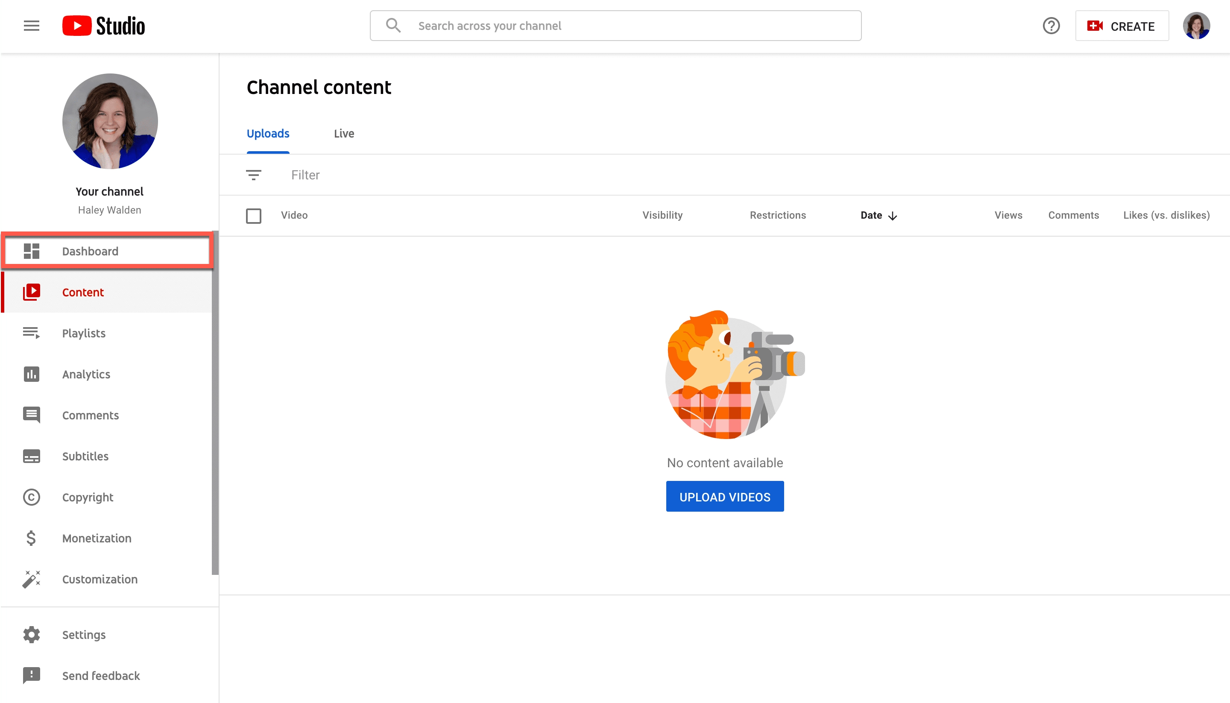This screenshot has width=1230, height=703.
Task: Switch to the Uploads tab
Action: 268,133
